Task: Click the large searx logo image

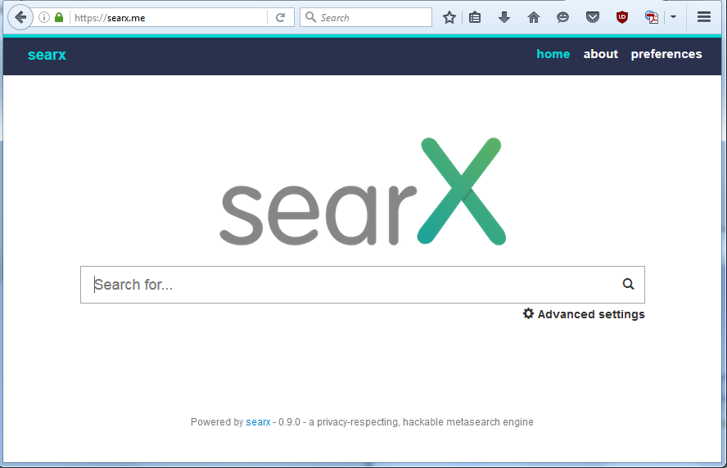Action: click(363, 191)
